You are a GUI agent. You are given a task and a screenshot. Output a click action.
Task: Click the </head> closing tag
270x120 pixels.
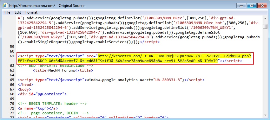pos(25,85)
